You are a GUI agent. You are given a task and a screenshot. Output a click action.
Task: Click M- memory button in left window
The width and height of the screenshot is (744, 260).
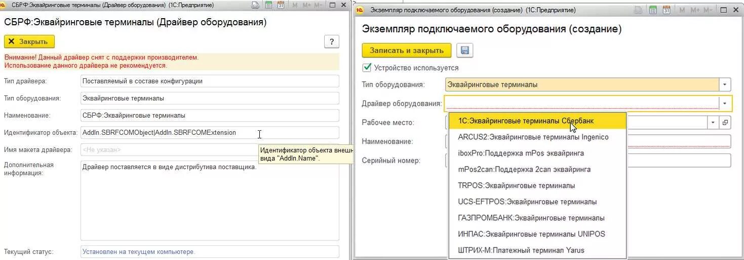[x=319, y=5]
